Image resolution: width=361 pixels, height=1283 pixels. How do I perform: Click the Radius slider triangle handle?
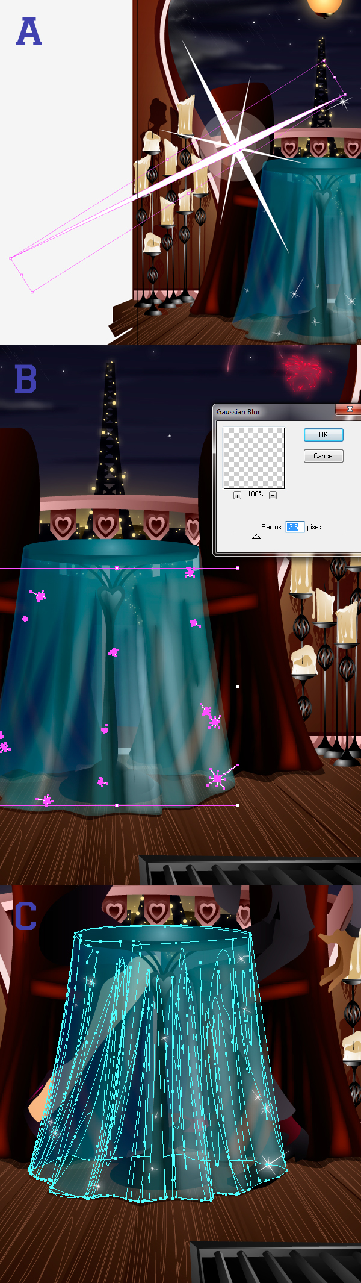pos(256,537)
